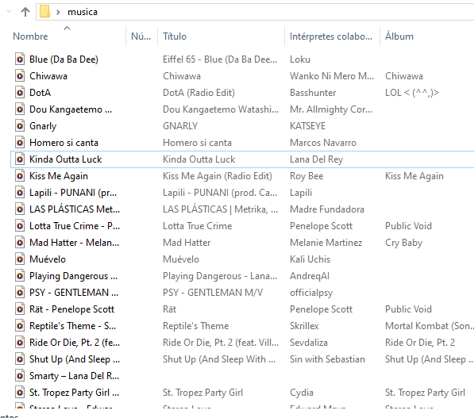The width and height of the screenshot is (474, 418).
Task: Click the album Cry Baby
Action: (x=403, y=243)
